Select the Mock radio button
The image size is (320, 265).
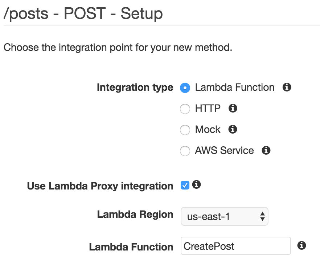pos(185,130)
